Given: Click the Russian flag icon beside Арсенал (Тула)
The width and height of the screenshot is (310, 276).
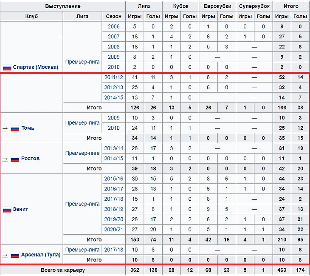Looking at the screenshot, I should pyautogui.click(x=15, y=255).
